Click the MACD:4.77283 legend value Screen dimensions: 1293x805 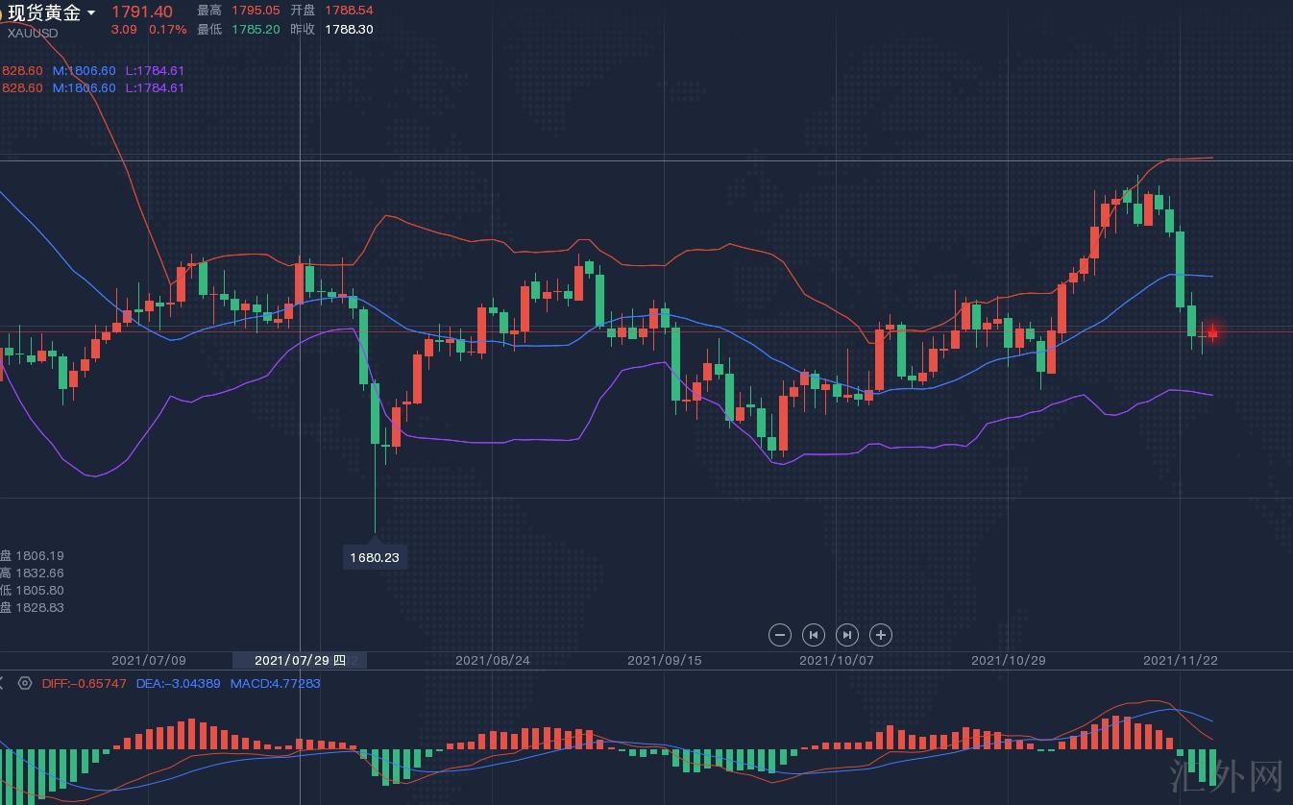pyautogui.click(x=275, y=683)
